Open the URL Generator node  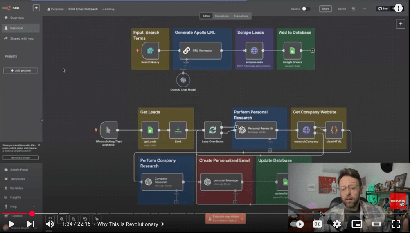pyautogui.click(x=200, y=51)
